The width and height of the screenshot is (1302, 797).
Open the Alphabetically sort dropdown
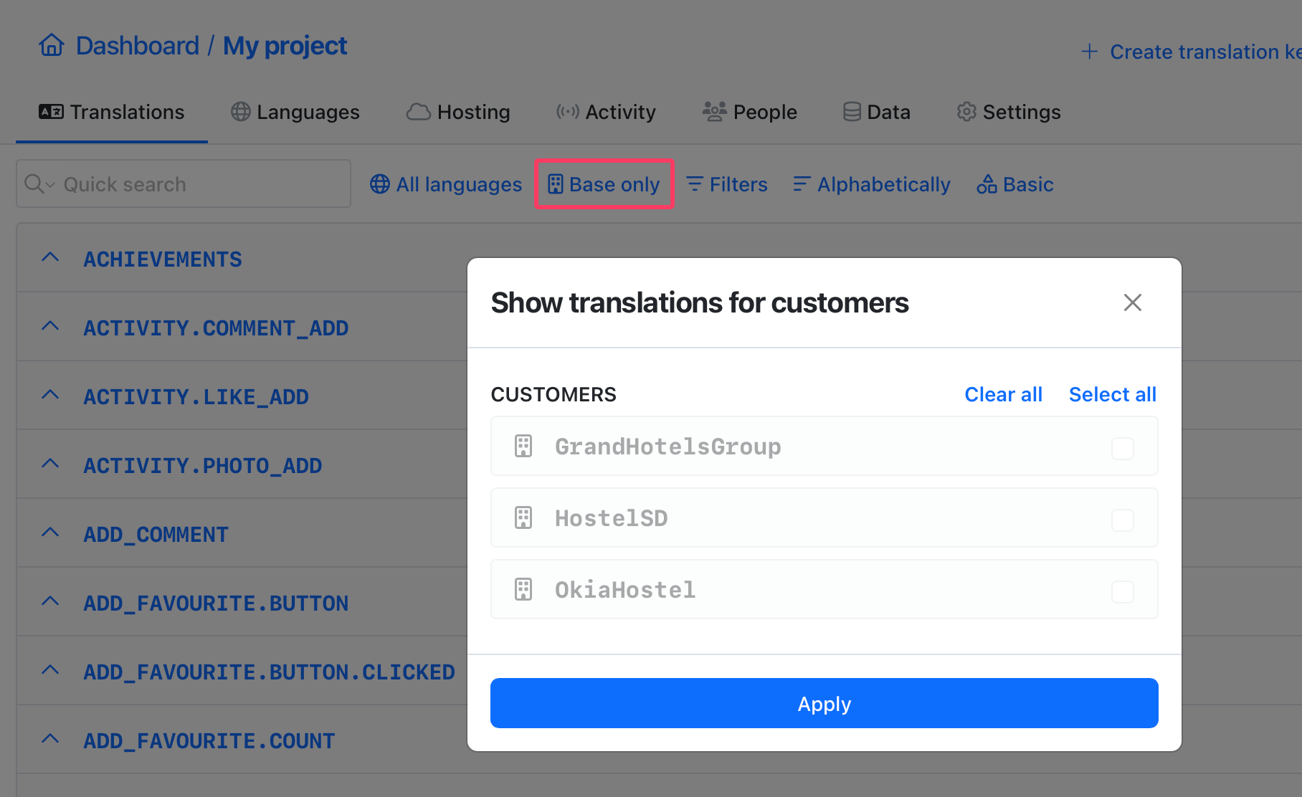(x=872, y=184)
